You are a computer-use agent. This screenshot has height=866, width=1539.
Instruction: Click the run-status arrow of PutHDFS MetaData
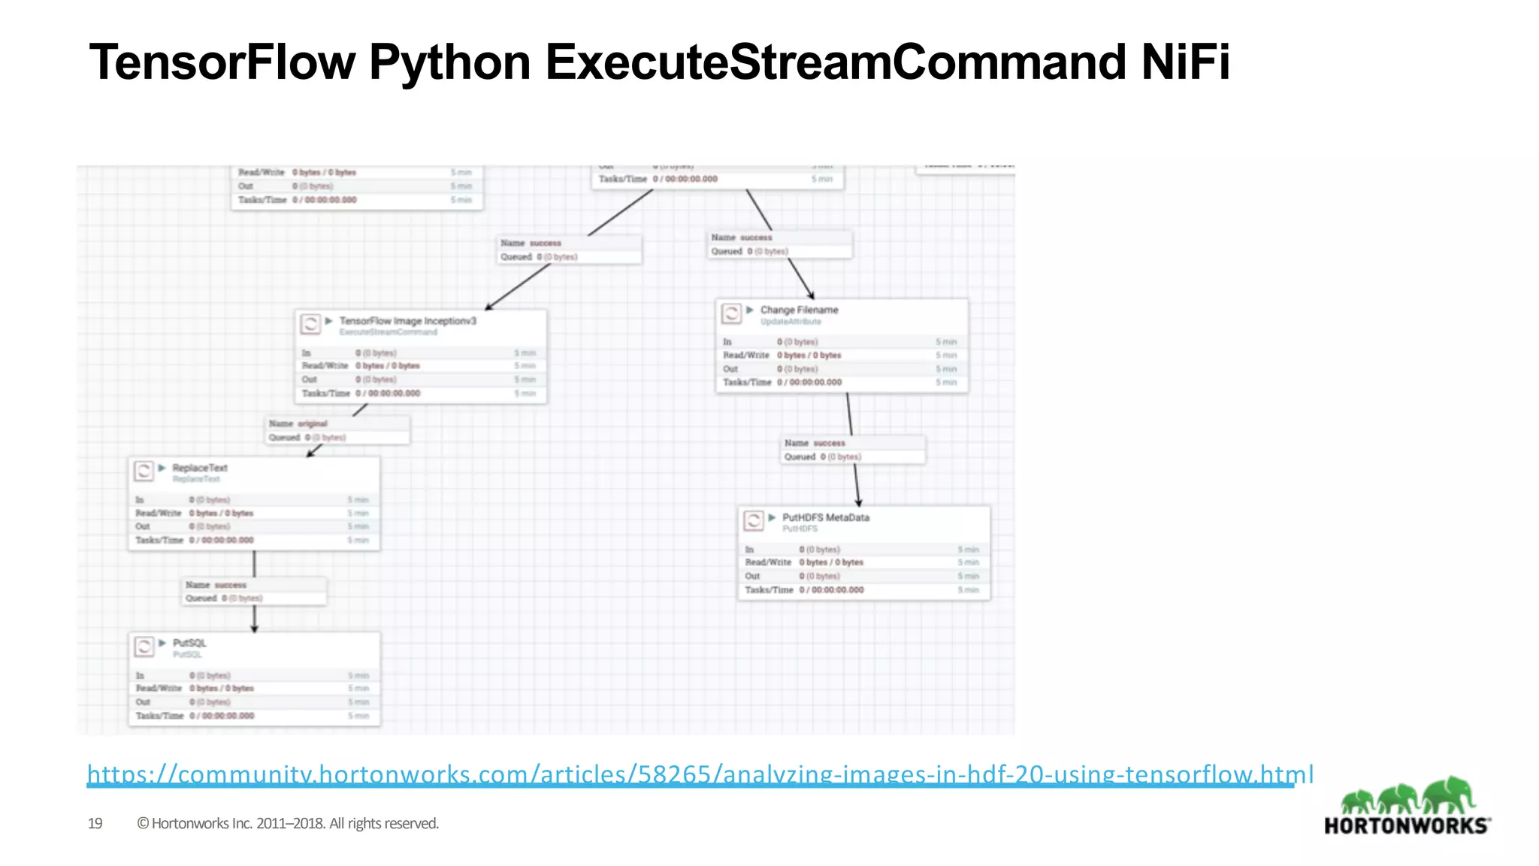[x=772, y=517]
